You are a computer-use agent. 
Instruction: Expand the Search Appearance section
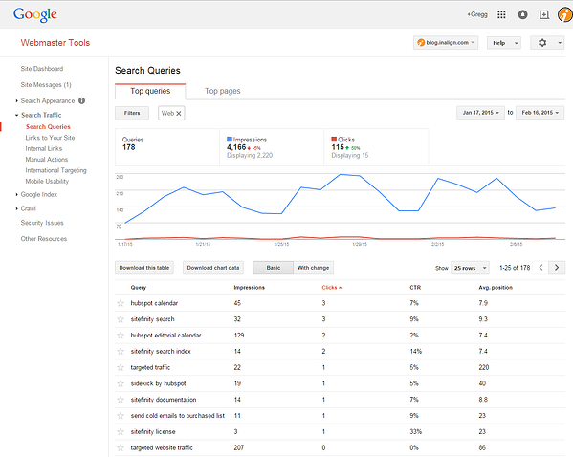tap(17, 100)
